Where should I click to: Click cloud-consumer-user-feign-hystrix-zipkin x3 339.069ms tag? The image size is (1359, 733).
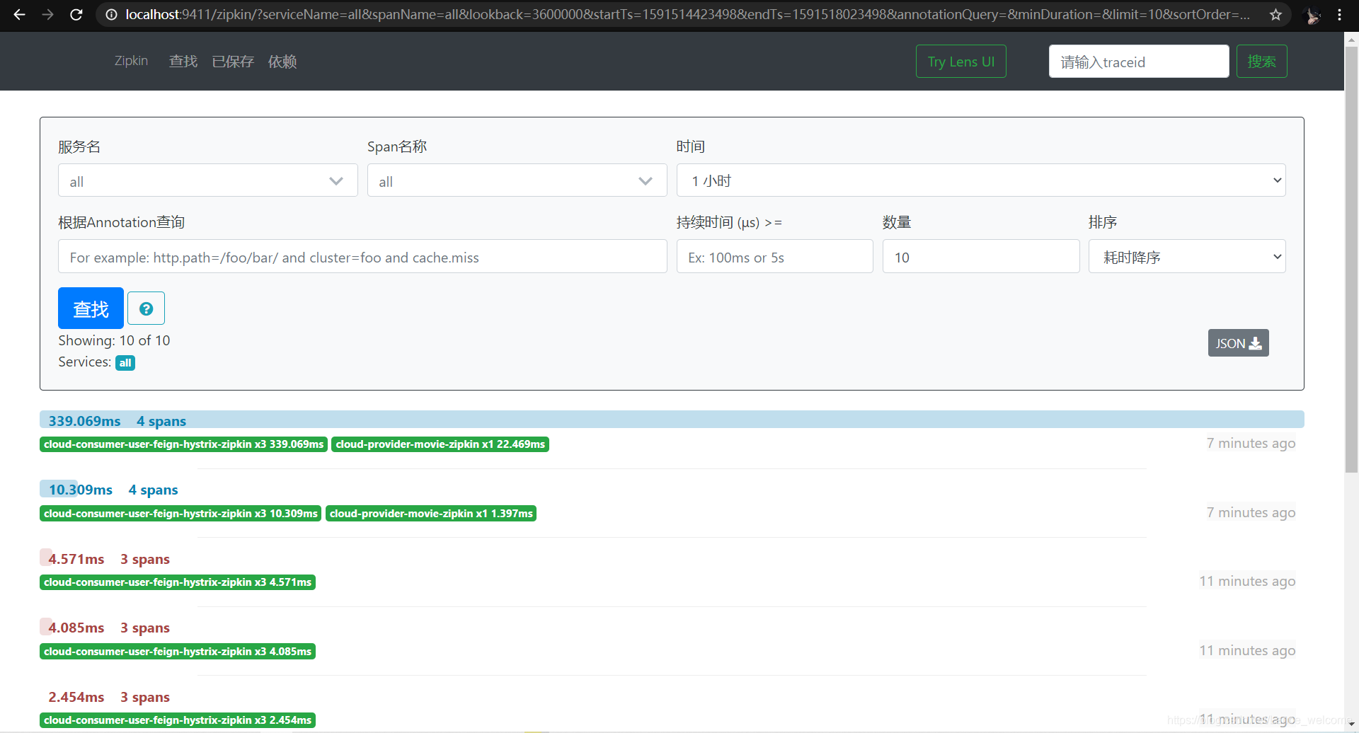(183, 444)
